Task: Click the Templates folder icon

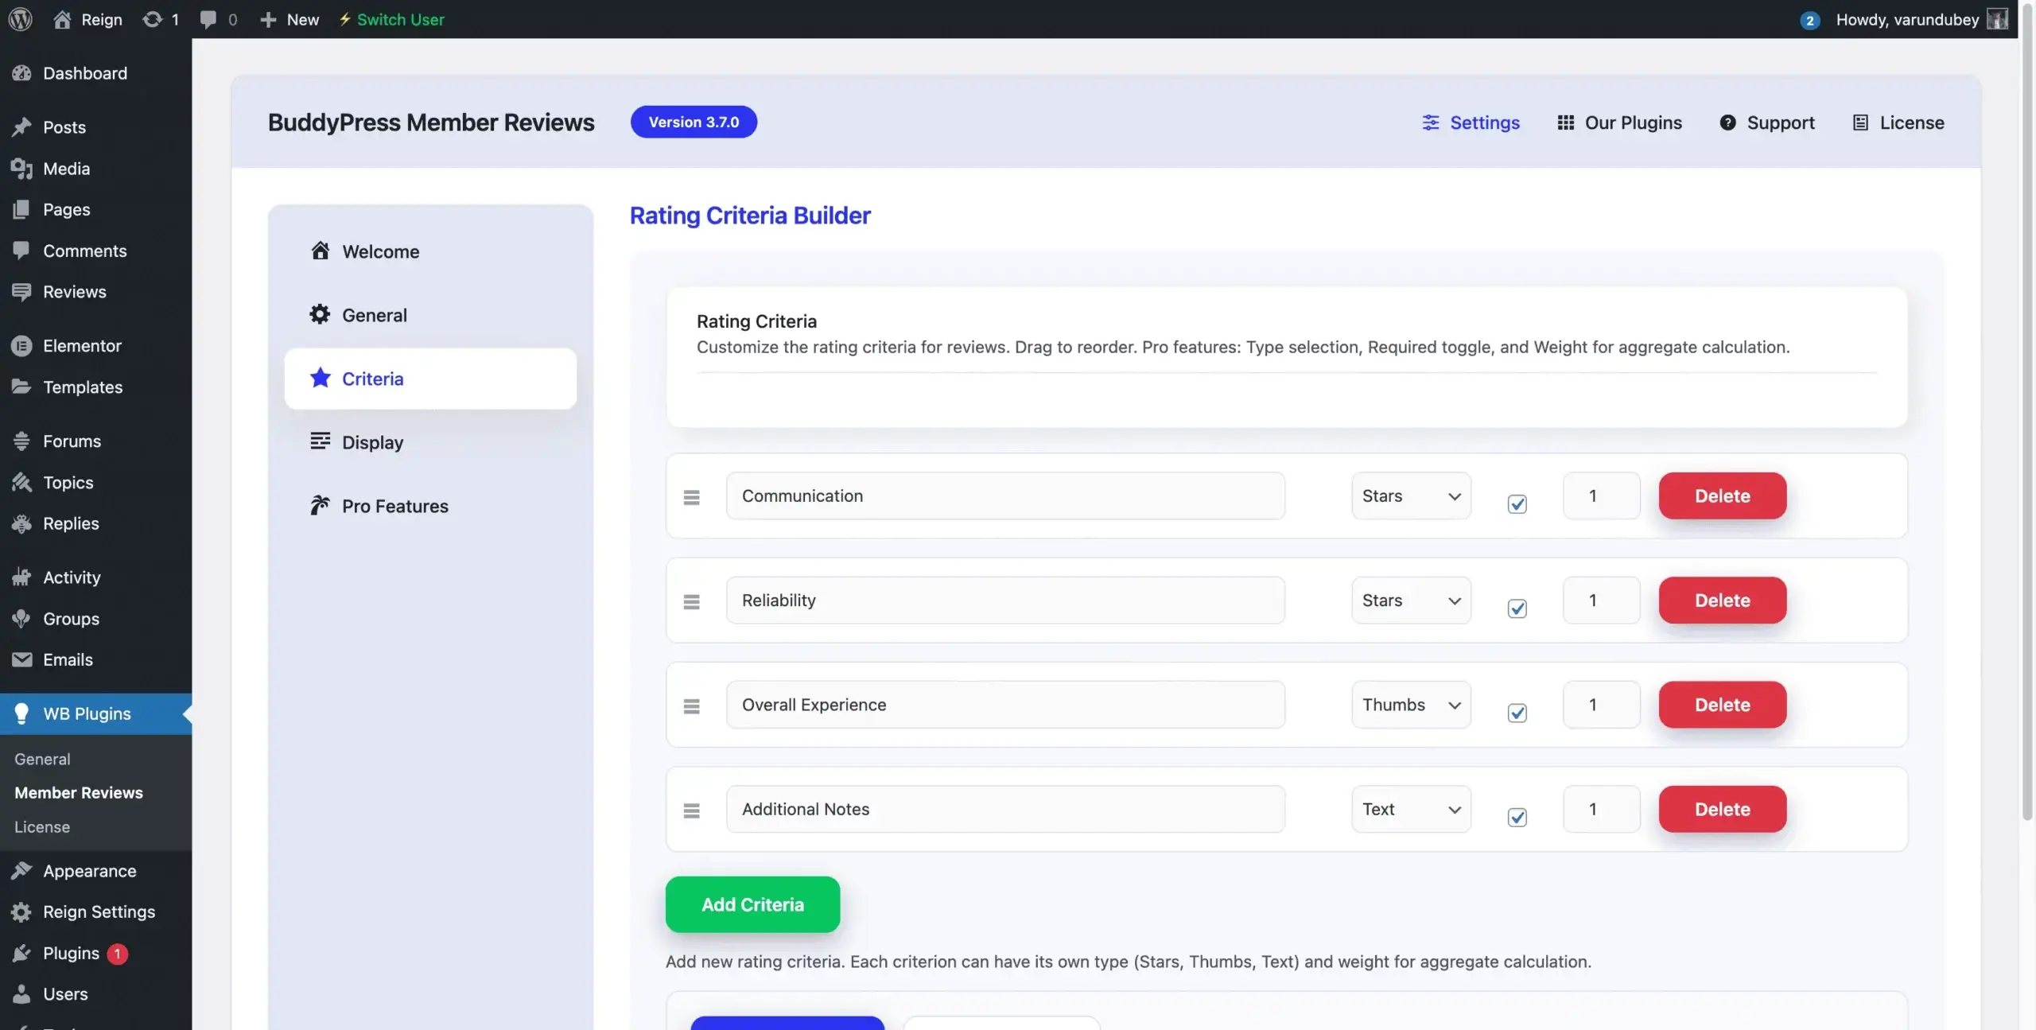Action: [21, 387]
